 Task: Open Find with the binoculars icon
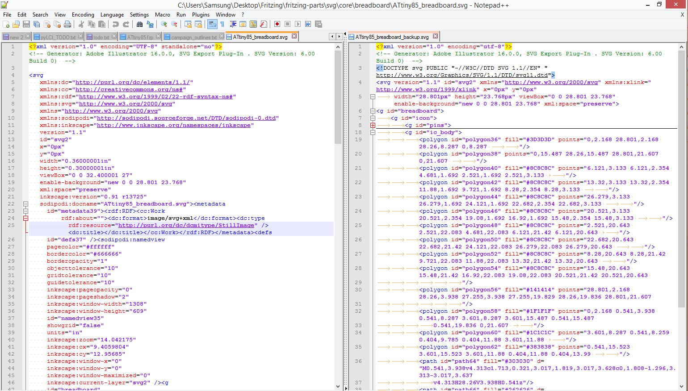tap(140, 24)
